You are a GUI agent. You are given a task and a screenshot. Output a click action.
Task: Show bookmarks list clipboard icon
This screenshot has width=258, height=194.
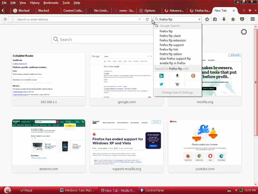pyautogui.click(x=215, y=19)
